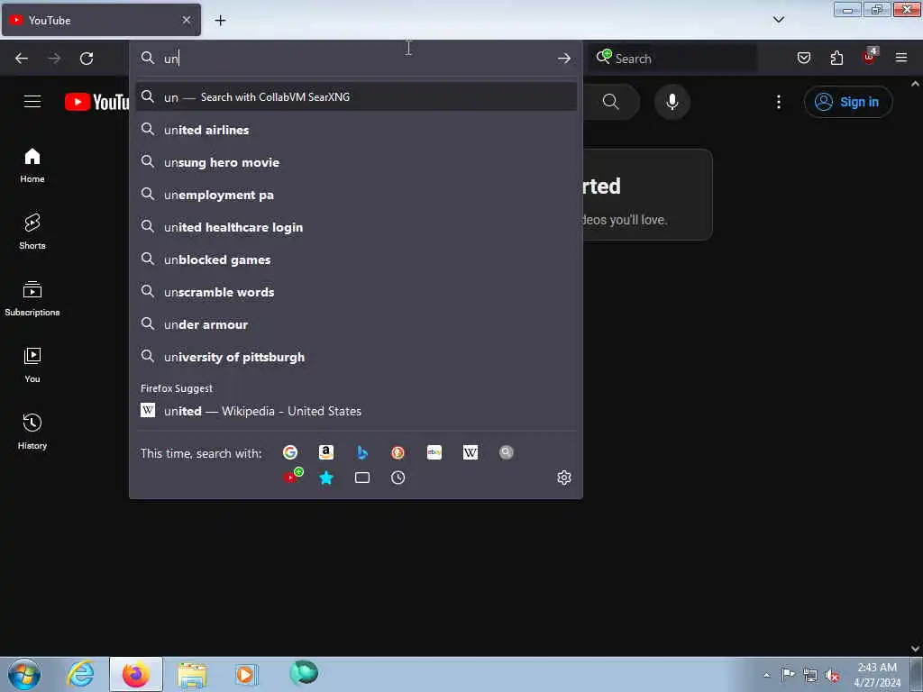The image size is (923, 692).
Task: Switch to Firefox on taskbar
Action: (x=136, y=674)
